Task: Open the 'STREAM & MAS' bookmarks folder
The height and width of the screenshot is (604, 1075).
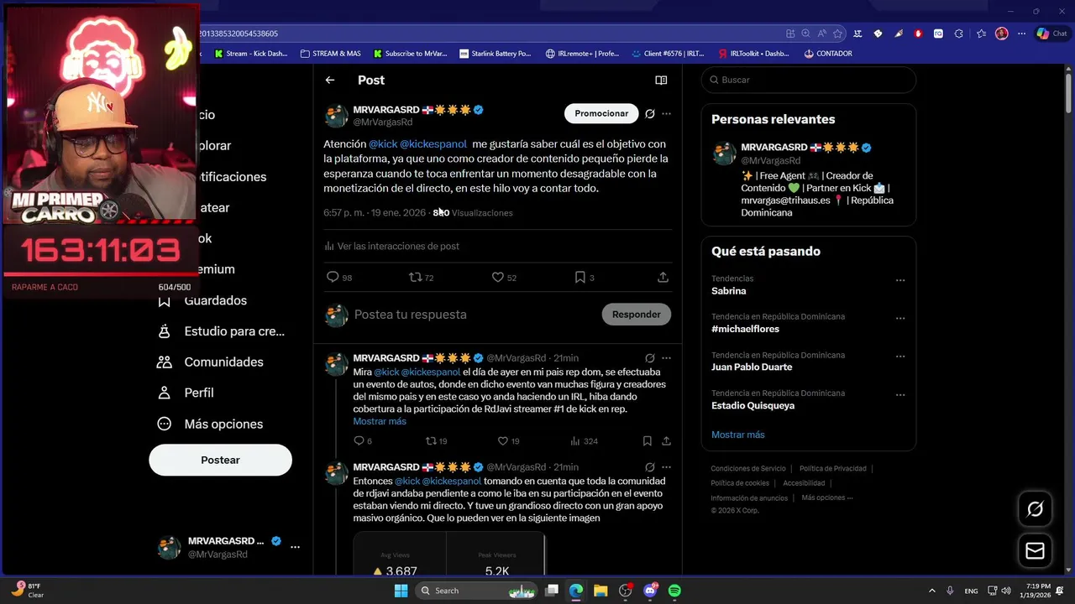Action: tap(330, 54)
